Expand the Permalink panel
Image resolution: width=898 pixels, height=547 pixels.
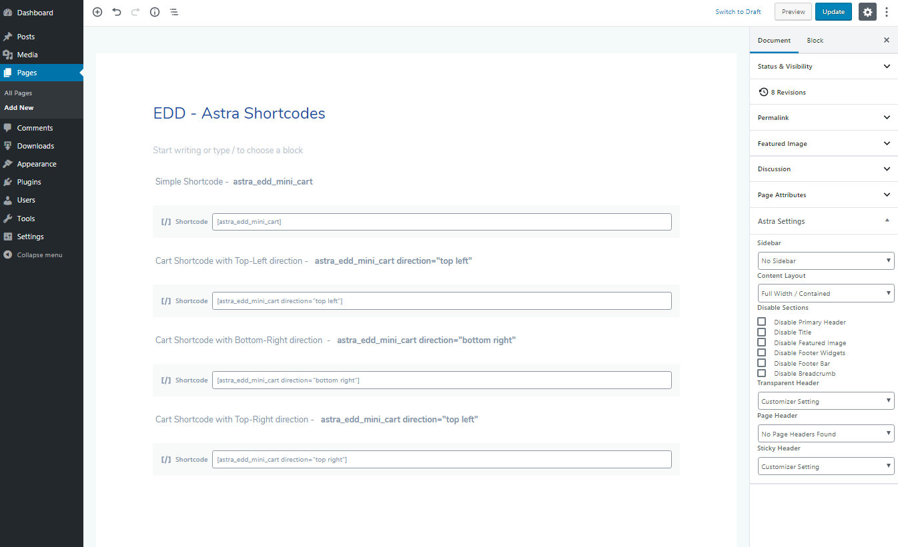pos(824,117)
